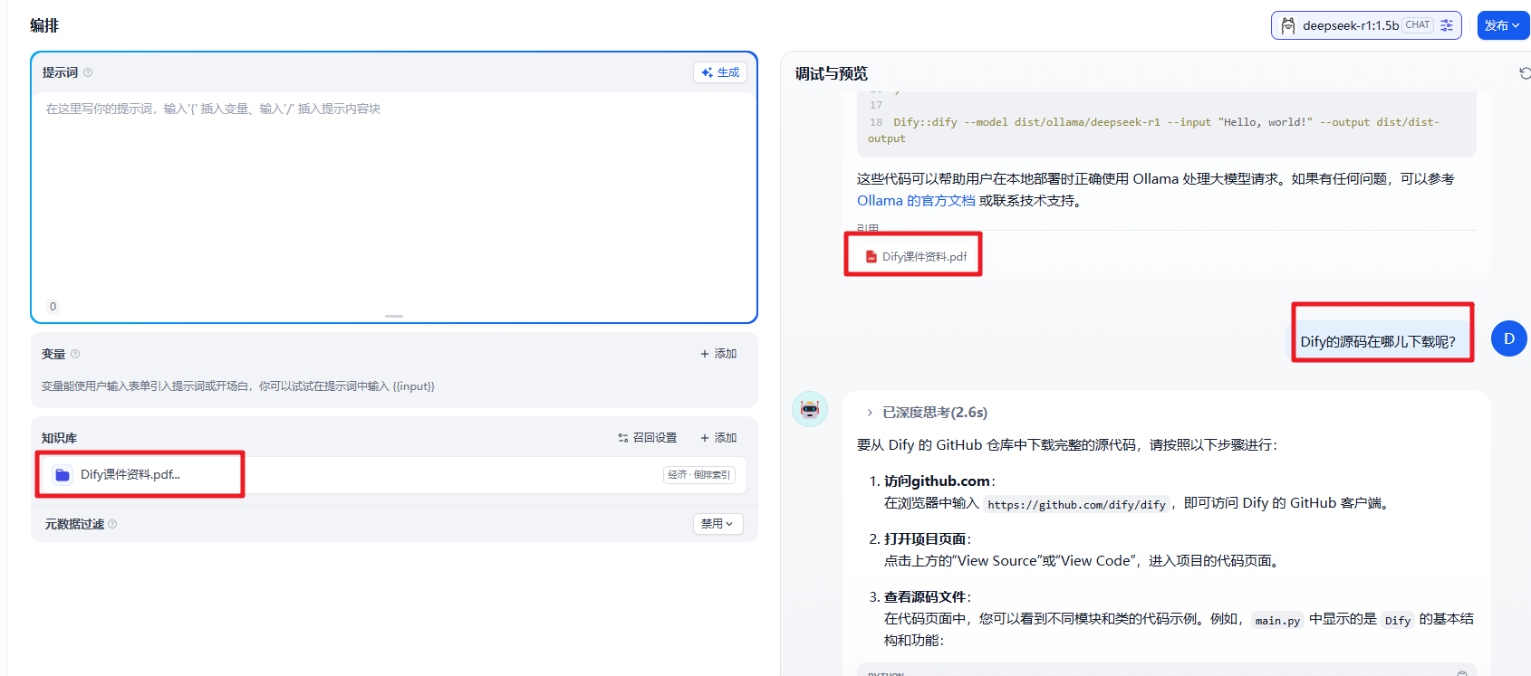Open model parameter settings slider icon
The width and height of the screenshot is (1531, 676).
[x=1447, y=25]
